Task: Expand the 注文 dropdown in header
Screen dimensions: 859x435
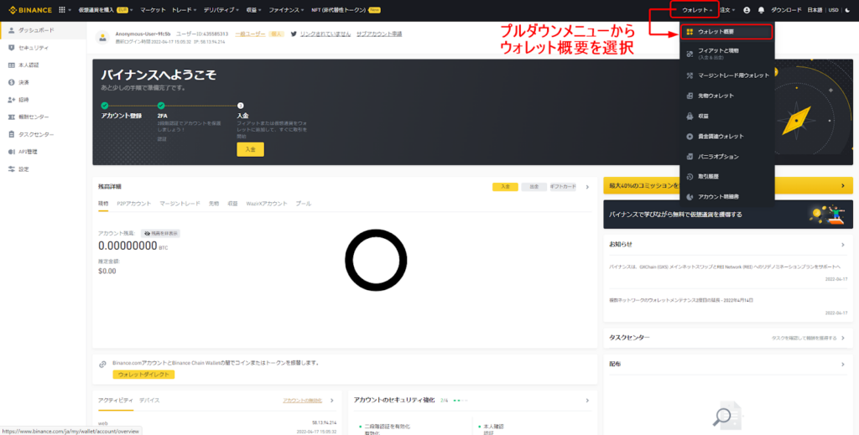Action: (727, 10)
